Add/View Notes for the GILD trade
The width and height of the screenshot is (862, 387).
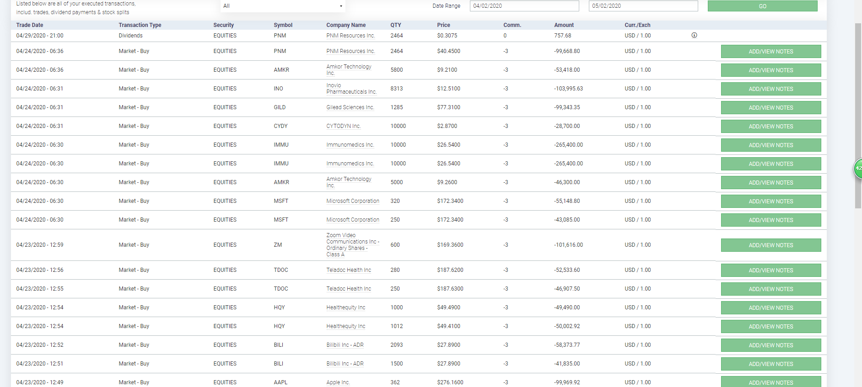[x=771, y=108]
